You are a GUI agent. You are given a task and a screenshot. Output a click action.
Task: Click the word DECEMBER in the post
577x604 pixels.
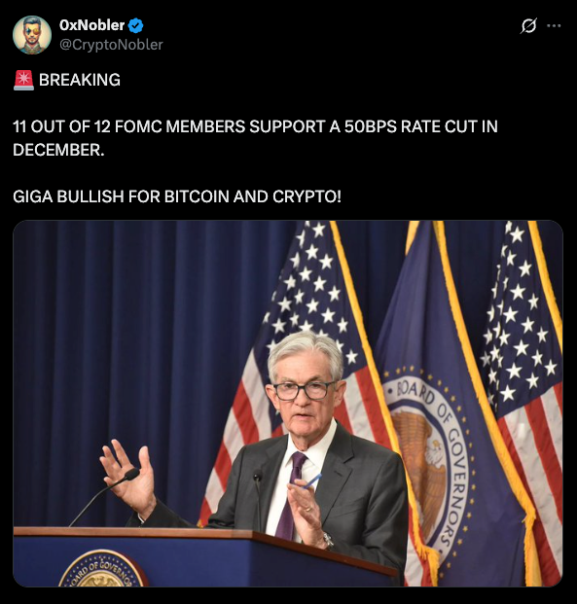click(x=58, y=150)
